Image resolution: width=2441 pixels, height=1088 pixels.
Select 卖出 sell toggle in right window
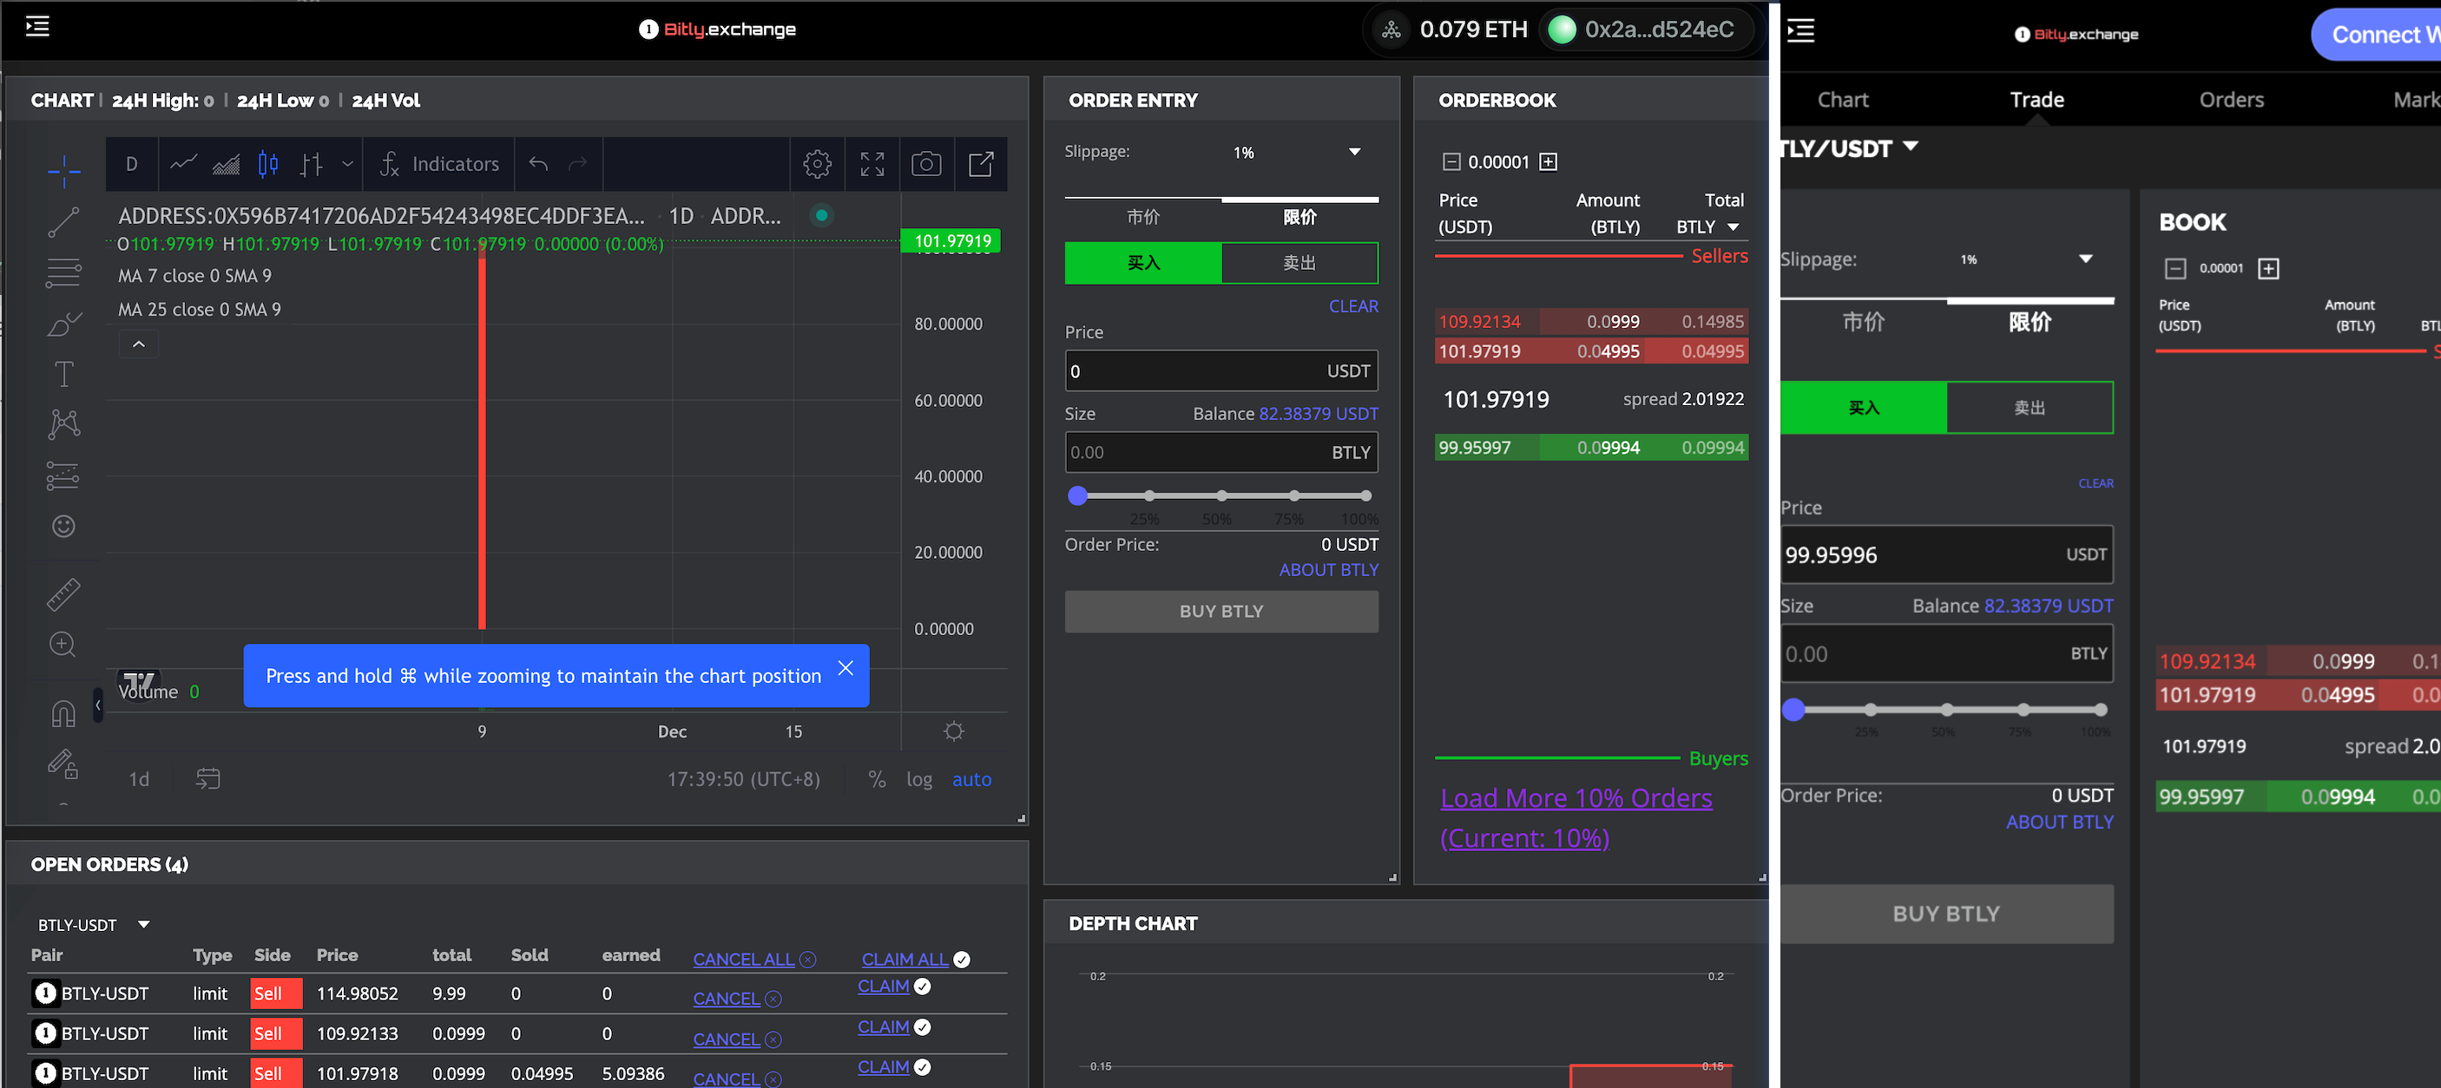coord(2029,407)
